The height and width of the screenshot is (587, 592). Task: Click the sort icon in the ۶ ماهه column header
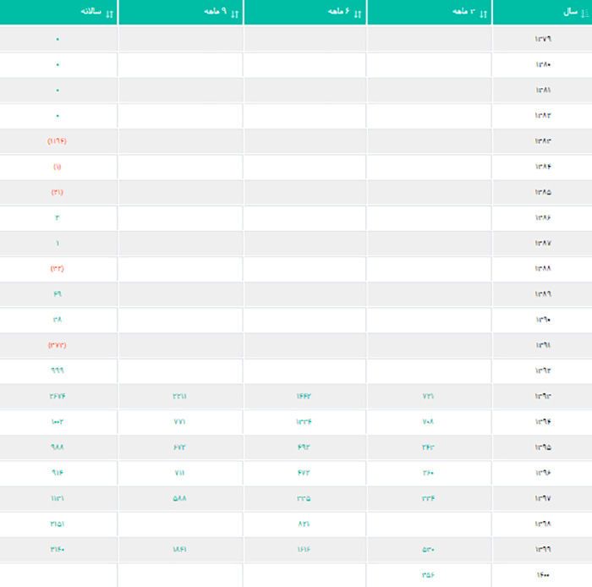click(357, 13)
